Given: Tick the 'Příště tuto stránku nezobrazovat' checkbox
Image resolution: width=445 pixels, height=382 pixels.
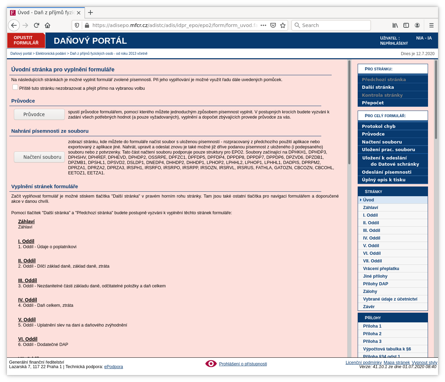Looking at the screenshot, I should coord(15,87).
